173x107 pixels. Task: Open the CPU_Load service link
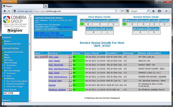click(53, 57)
